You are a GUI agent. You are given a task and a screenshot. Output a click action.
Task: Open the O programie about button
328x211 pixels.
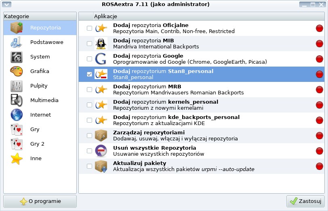click(40, 201)
